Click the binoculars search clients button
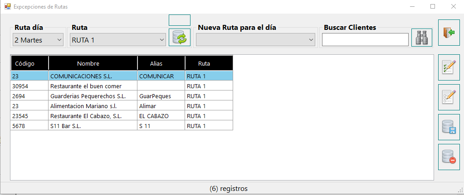The height and width of the screenshot is (195, 464). (x=422, y=38)
